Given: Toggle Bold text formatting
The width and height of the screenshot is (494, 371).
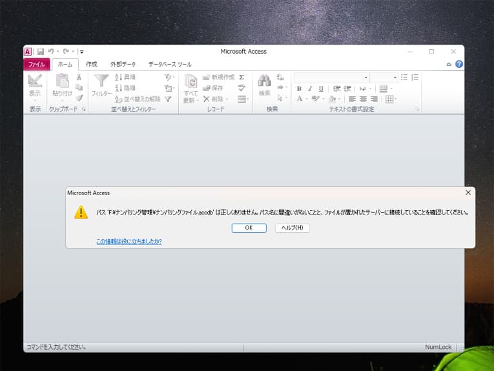Looking at the screenshot, I should pos(299,89).
